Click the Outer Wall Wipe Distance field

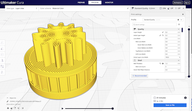point(173,70)
